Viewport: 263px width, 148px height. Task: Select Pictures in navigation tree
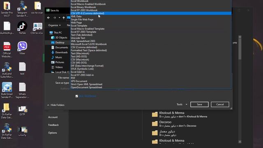pyautogui.click(x=58, y=62)
